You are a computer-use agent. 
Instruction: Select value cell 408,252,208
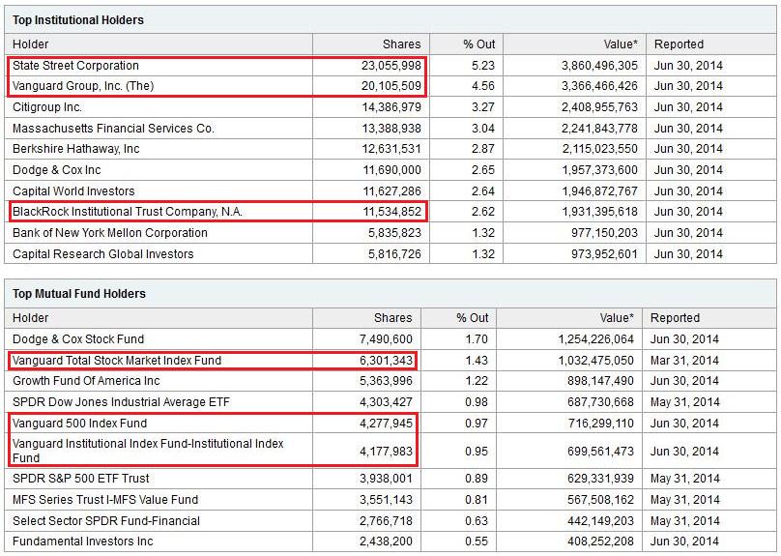pos(600,541)
